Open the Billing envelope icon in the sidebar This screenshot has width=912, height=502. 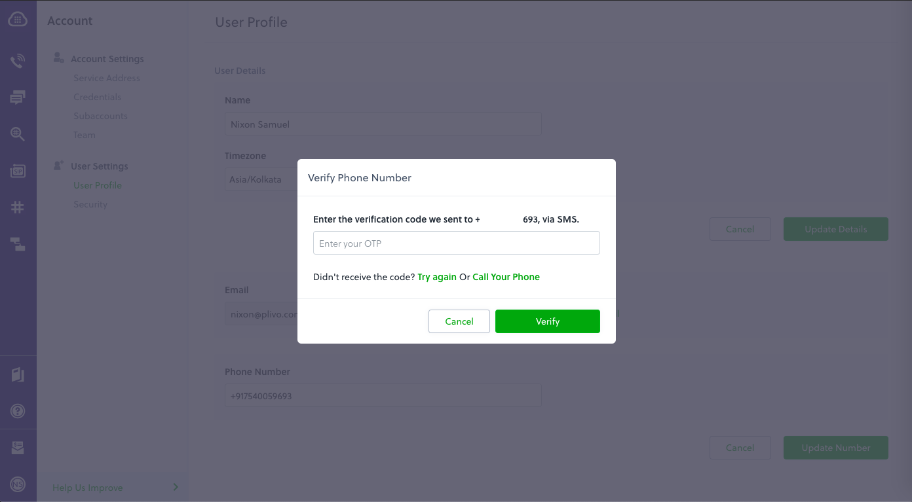[x=18, y=448]
